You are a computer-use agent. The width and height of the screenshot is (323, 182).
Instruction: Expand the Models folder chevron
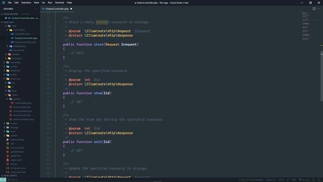(6, 54)
